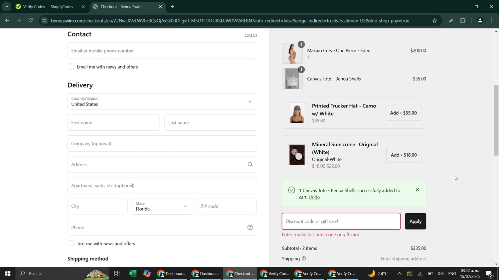Open the volume speaker tray icon
499x280 pixels.
coord(441,274)
